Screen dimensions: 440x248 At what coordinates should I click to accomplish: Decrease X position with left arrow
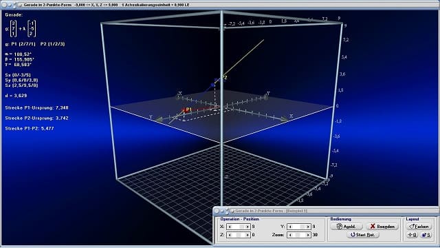[230, 227]
